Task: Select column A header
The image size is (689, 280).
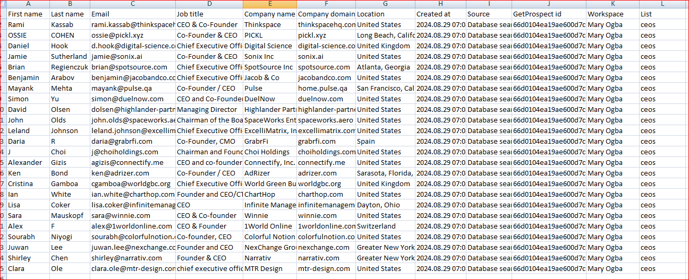Action: (28, 4)
